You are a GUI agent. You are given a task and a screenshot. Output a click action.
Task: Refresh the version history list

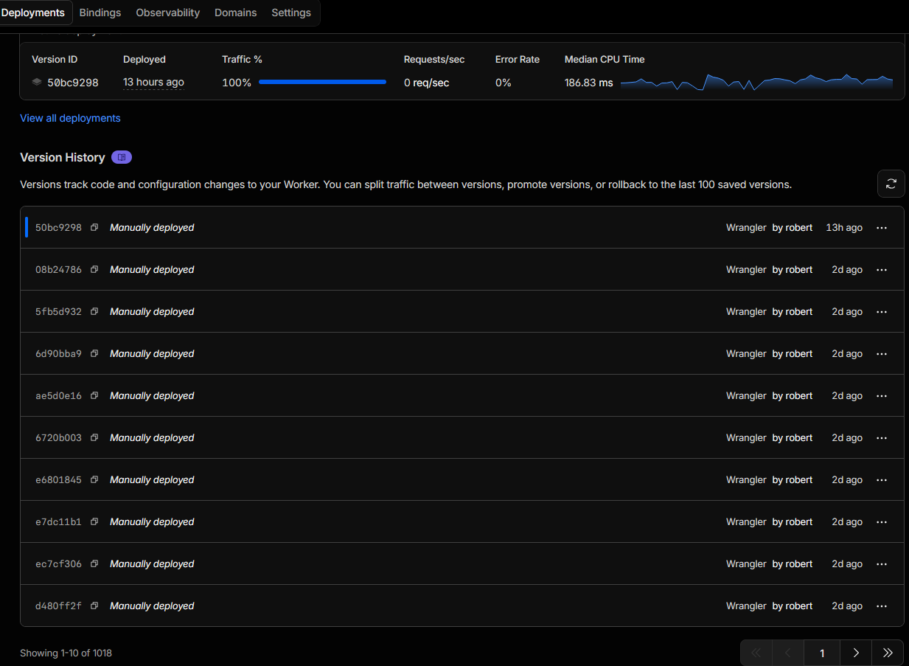(891, 184)
